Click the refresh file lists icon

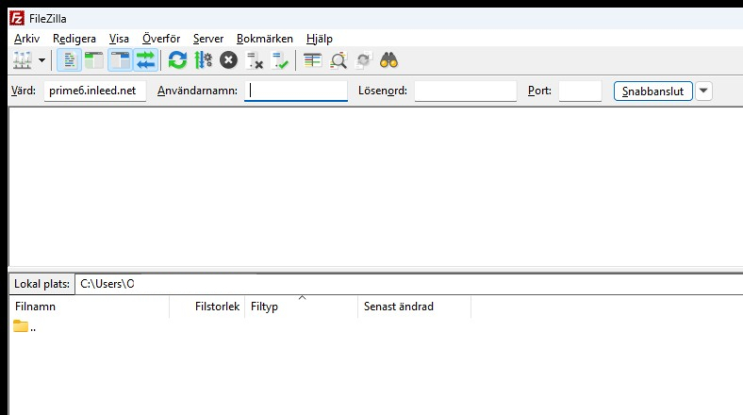pyautogui.click(x=177, y=60)
